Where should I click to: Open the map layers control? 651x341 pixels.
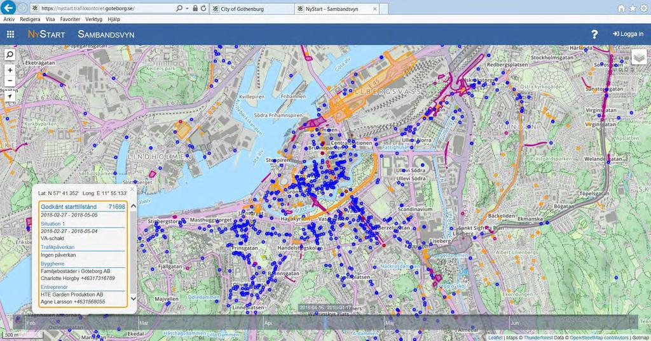point(639,57)
